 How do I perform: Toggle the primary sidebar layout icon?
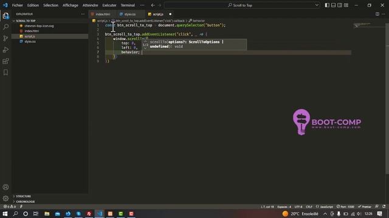point(327,5)
